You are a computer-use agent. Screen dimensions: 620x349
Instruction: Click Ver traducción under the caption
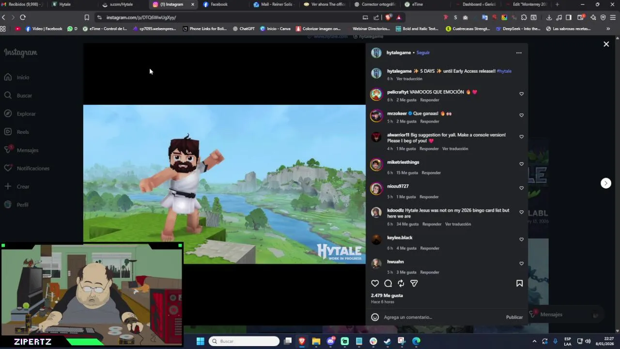point(409,79)
